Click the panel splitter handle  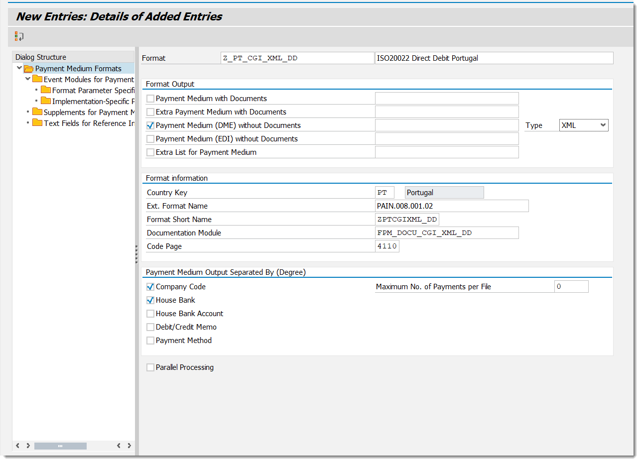pos(136,254)
